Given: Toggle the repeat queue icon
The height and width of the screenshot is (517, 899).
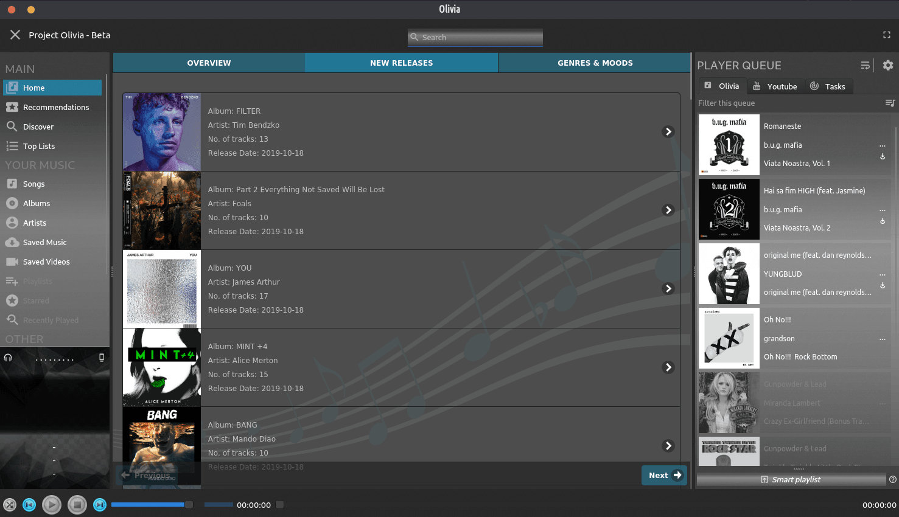Looking at the screenshot, I should click(865, 65).
